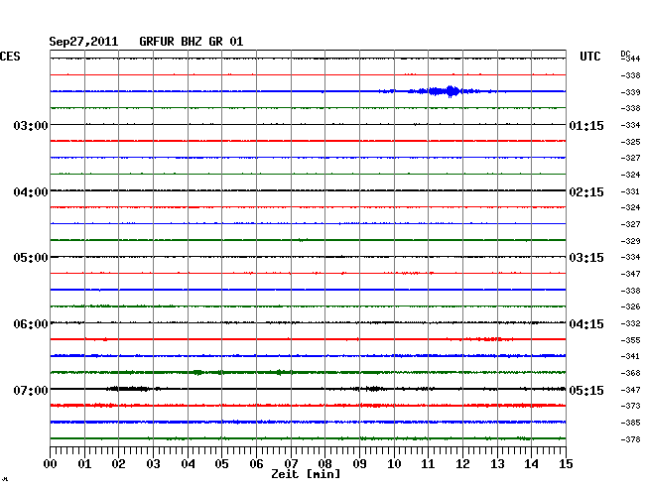Click the green spike near minute 04 on -368 trace
The image size is (645, 490).
(198, 372)
